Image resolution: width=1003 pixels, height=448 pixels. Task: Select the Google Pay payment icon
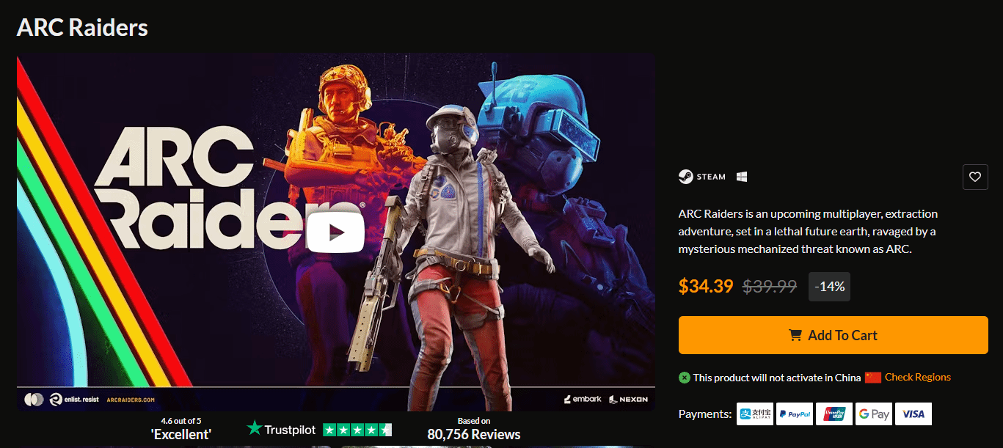[x=874, y=414]
